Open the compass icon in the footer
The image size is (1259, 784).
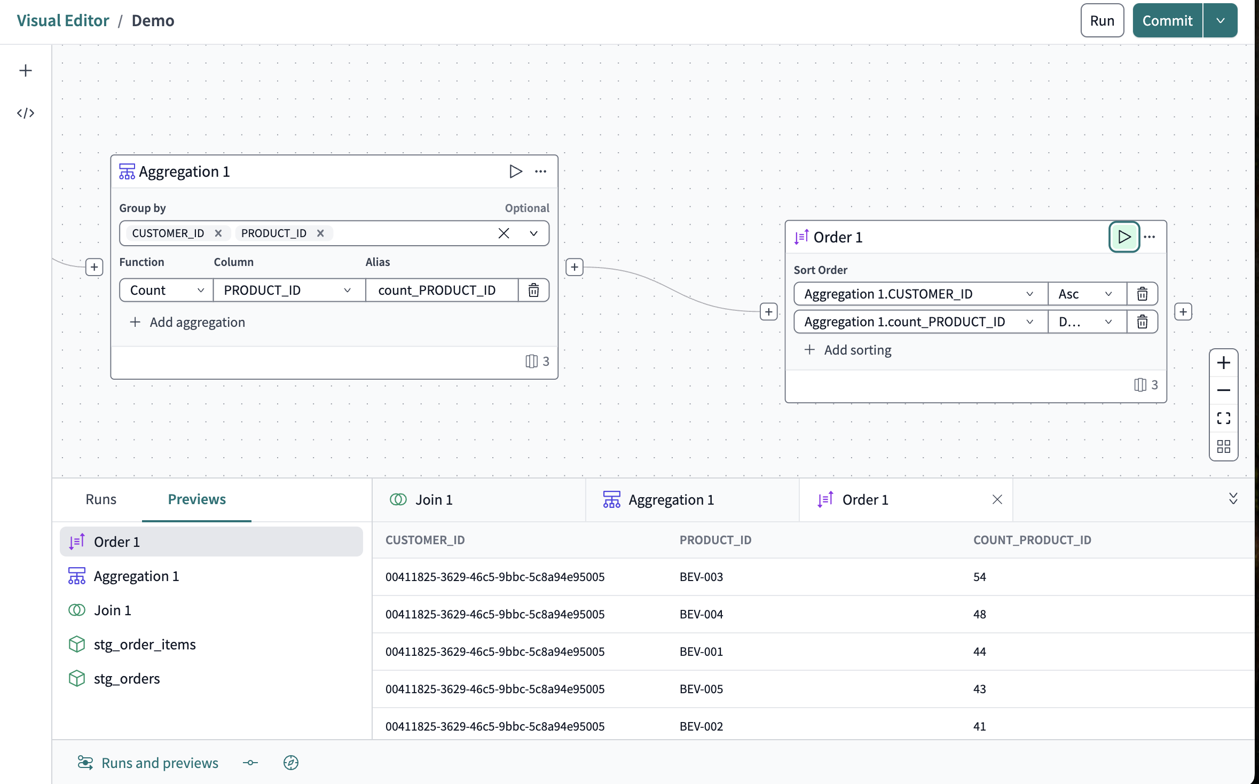coord(291,763)
